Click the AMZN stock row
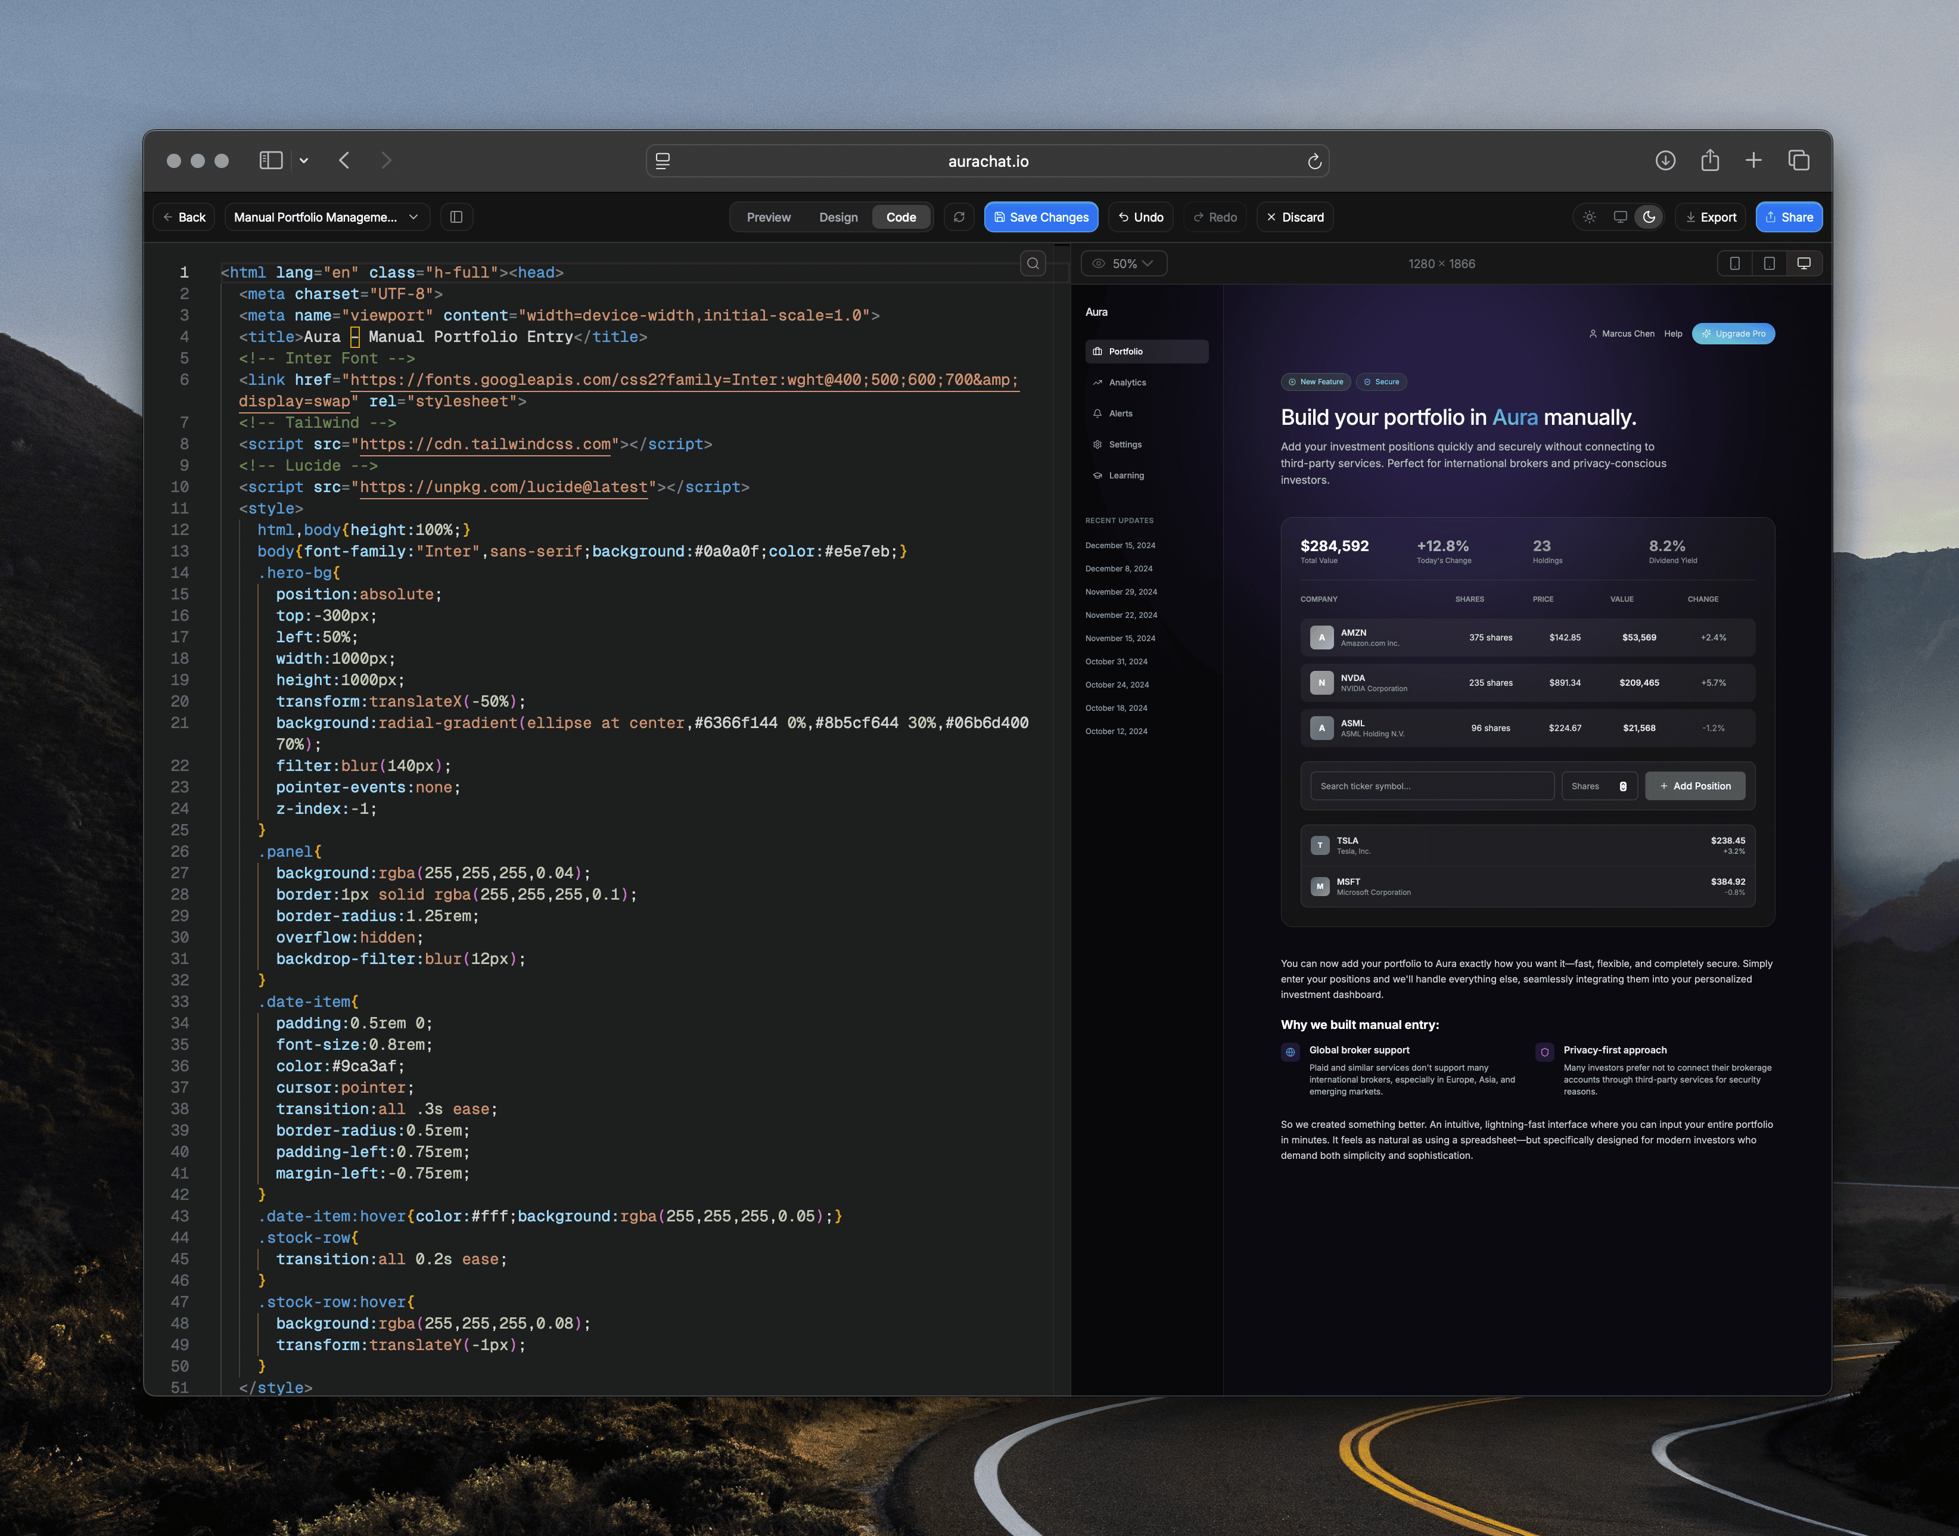 [x=1528, y=638]
